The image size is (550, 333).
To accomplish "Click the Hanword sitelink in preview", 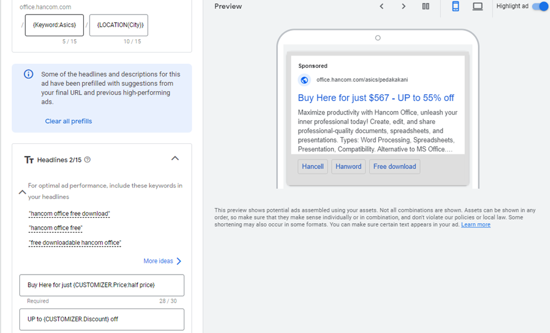I will (348, 166).
